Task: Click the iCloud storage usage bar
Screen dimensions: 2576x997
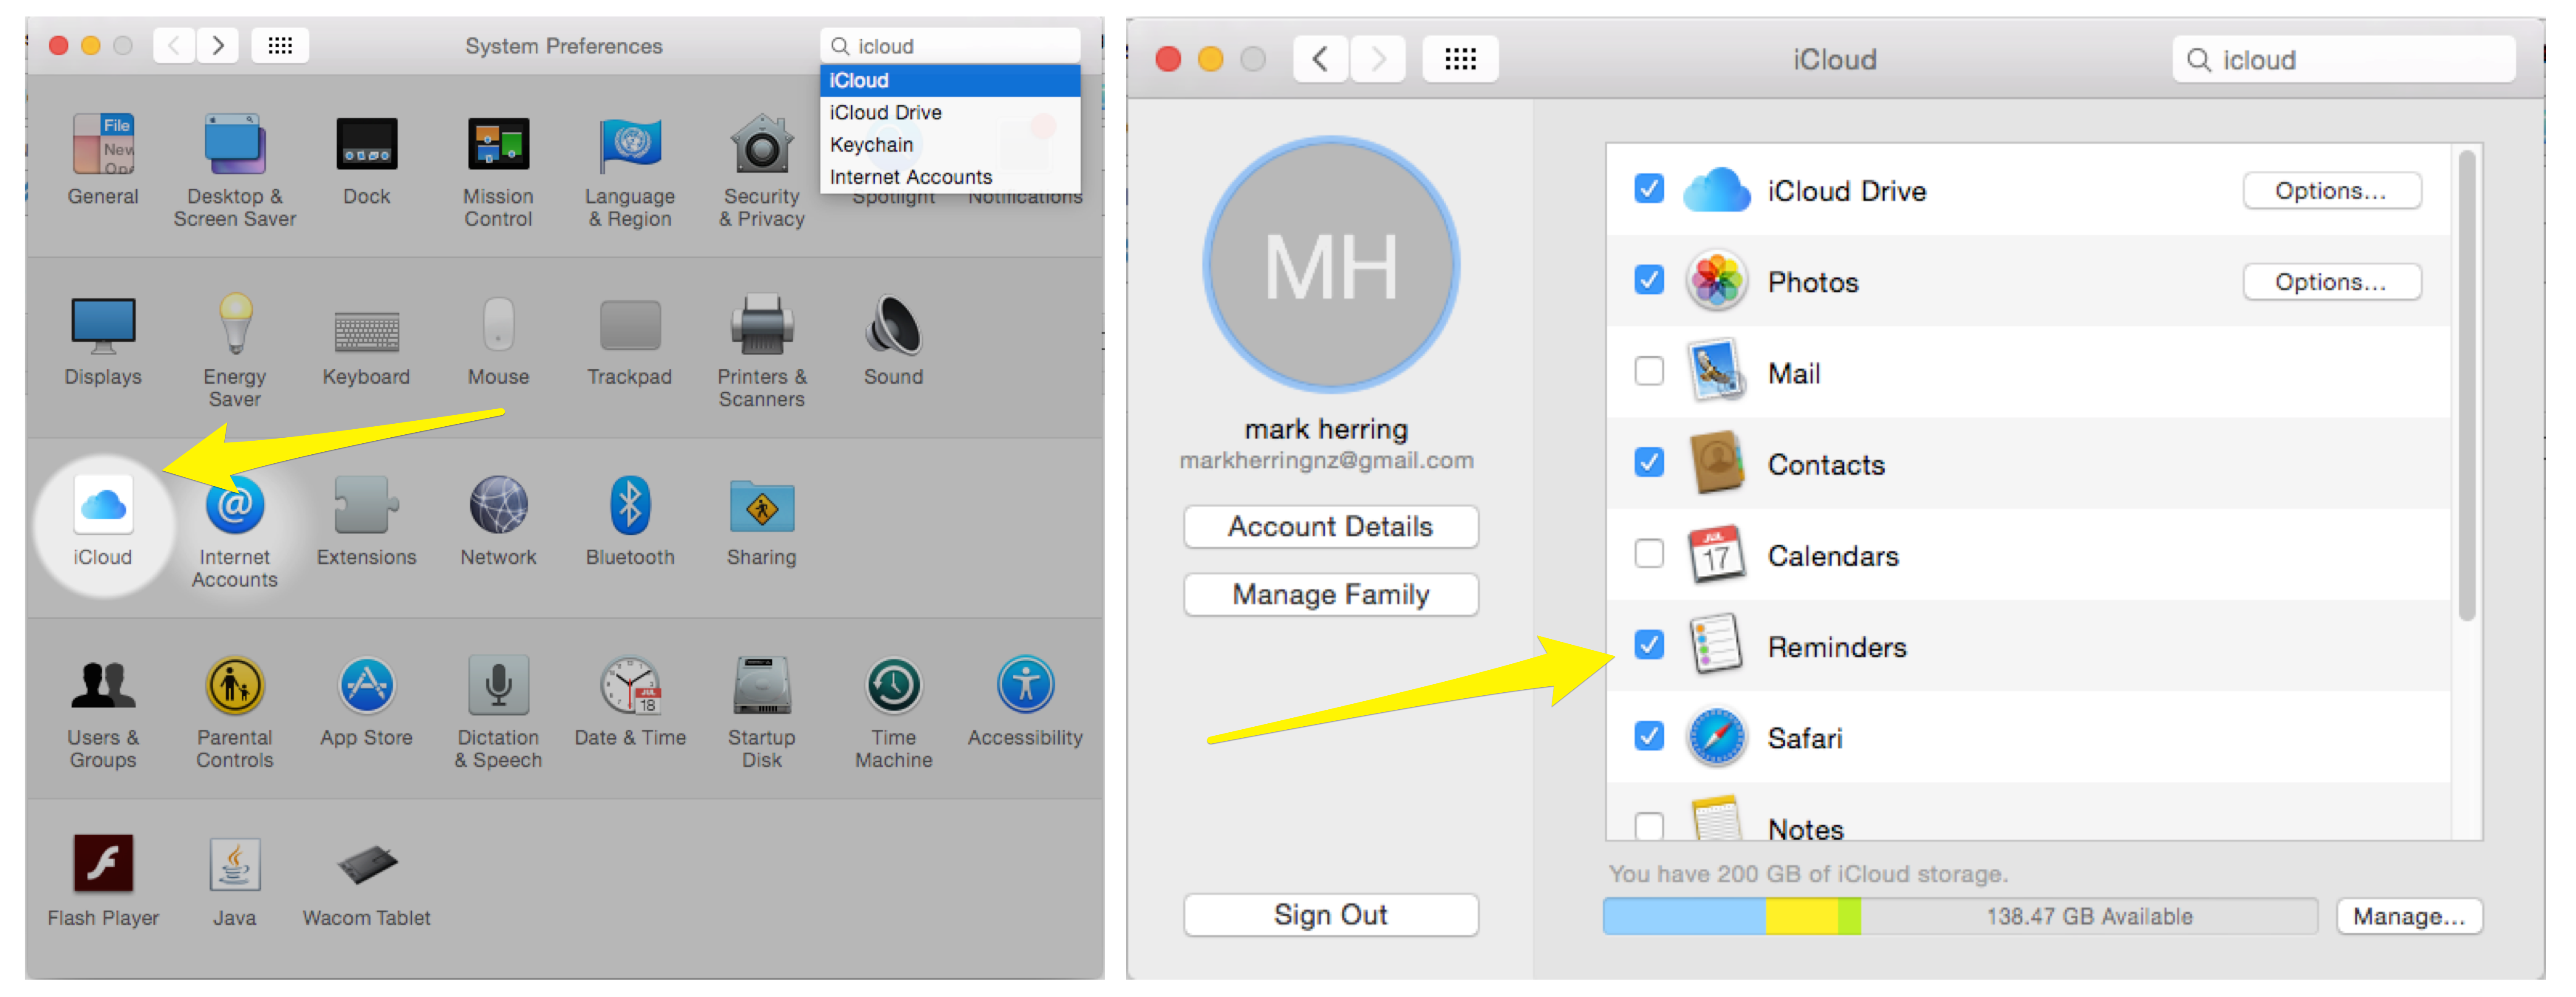Action: 1960,916
